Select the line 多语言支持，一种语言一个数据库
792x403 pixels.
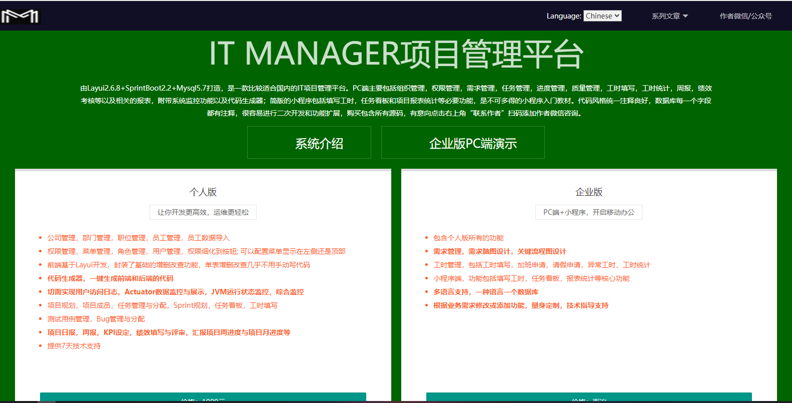(486, 292)
